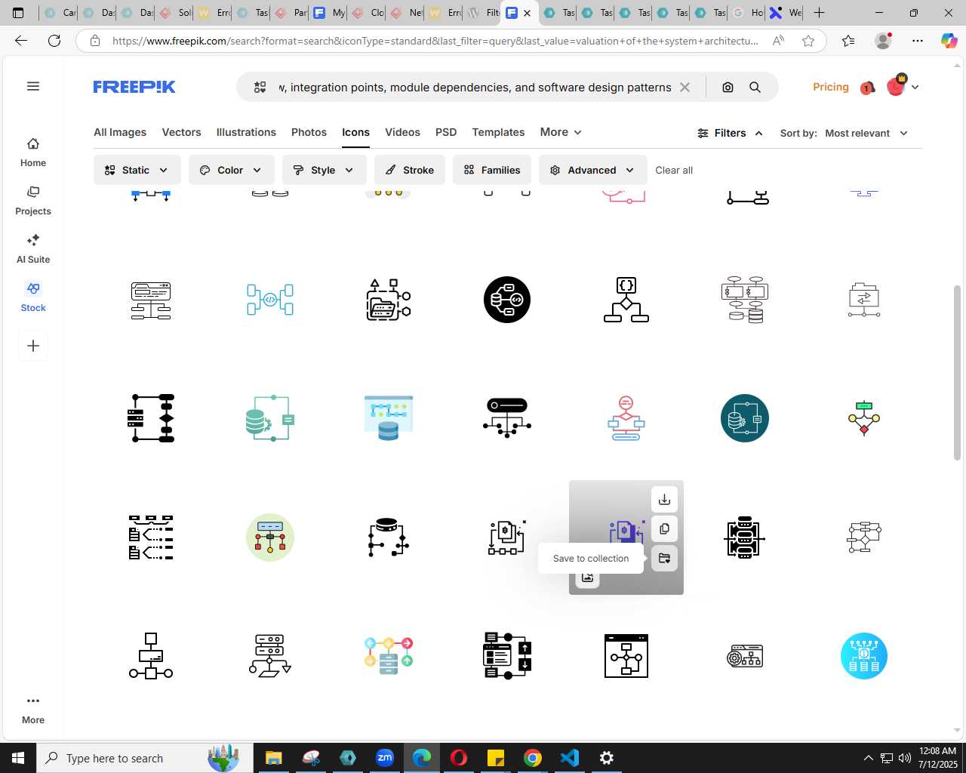Collapse the Filters panel
This screenshot has height=773, width=966.
pos(730,133)
